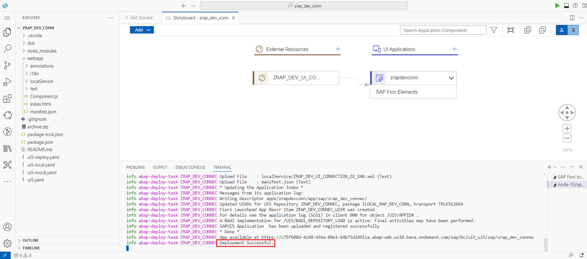Image resolution: width=587 pixels, height=259 pixels.
Task: Open Run and Debug view icon
Action: pyautogui.click(x=7, y=82)
